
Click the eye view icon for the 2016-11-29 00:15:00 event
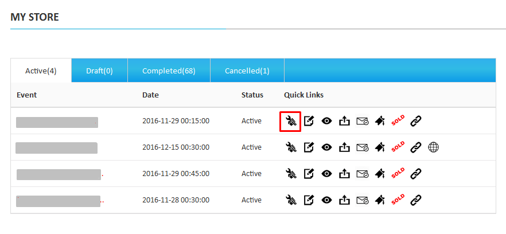[327, 121]
